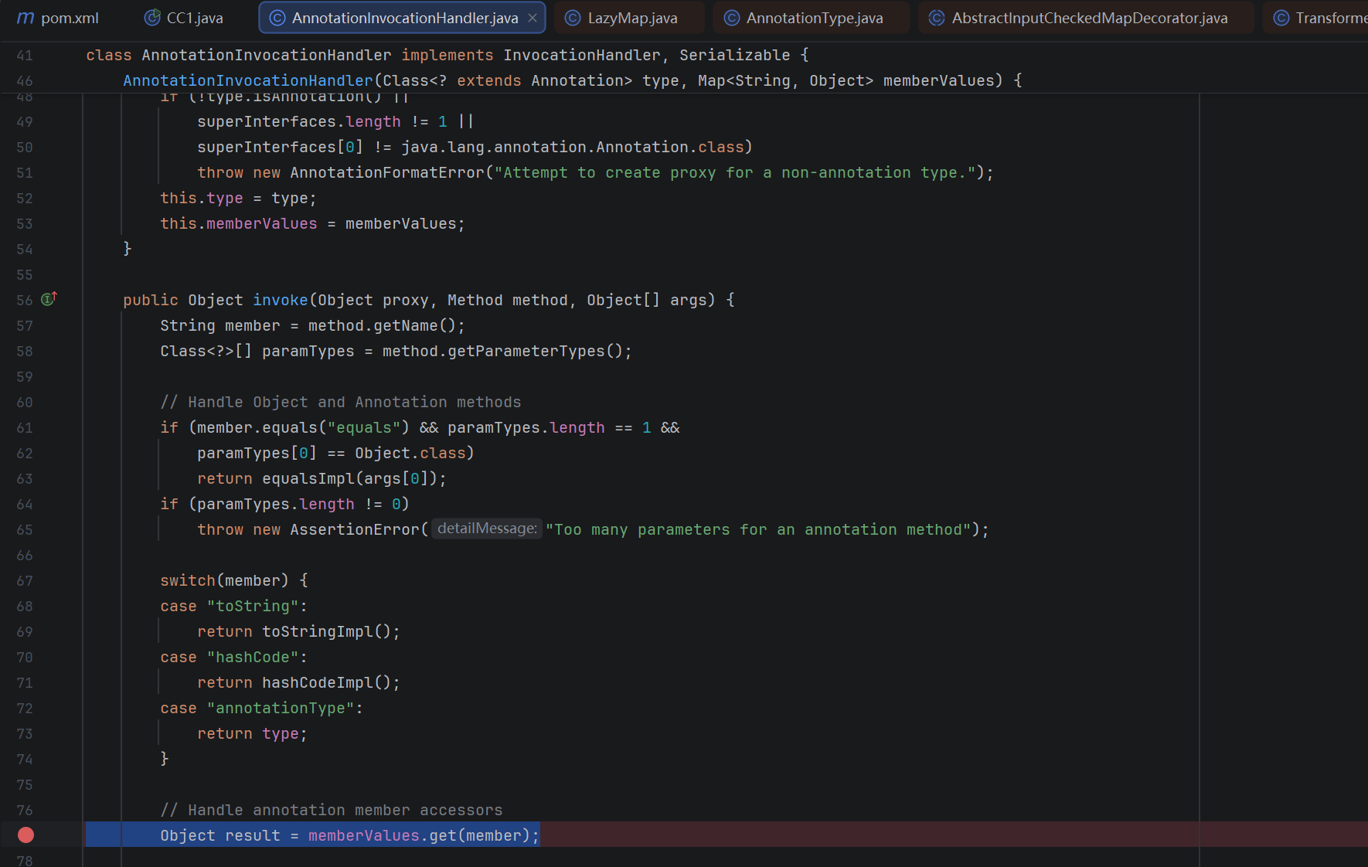Click the detailMessage parameter hint
Screen dimensions: 1368x867
tap(487, 529)
